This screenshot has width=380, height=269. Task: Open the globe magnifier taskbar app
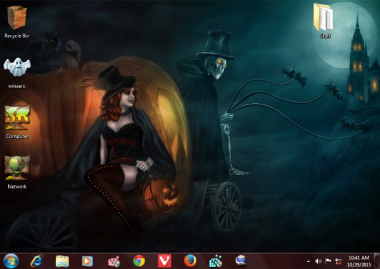[241, 261]
